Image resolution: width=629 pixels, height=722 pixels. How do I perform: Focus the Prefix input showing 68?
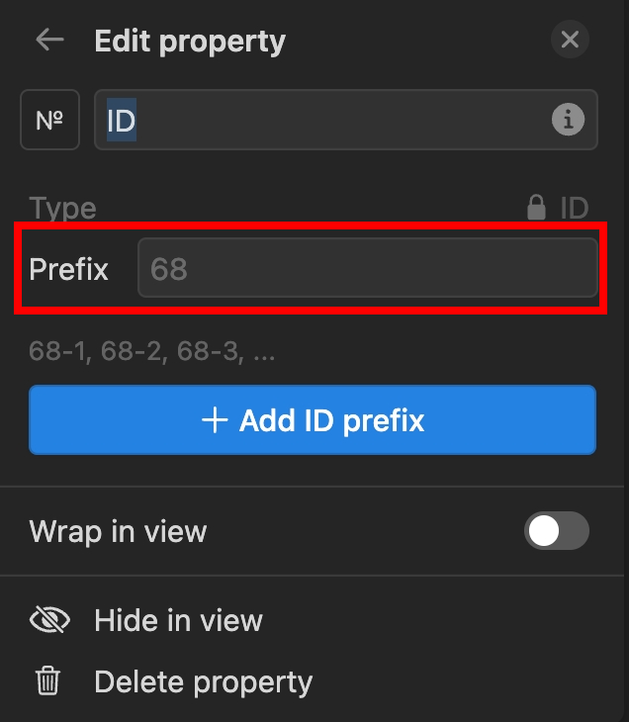(x=367, y=269)
